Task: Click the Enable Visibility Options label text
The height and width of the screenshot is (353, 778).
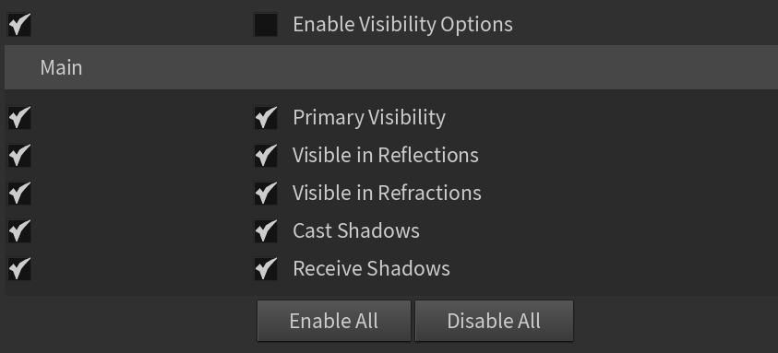Action: pos(402,24)
